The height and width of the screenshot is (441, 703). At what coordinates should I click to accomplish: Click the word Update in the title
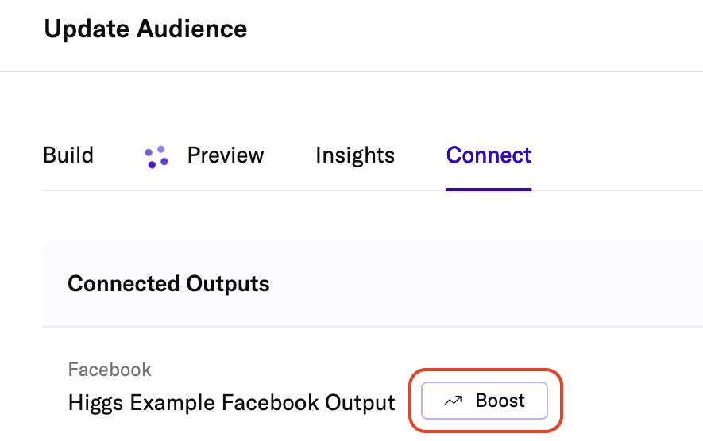(87, 29)
